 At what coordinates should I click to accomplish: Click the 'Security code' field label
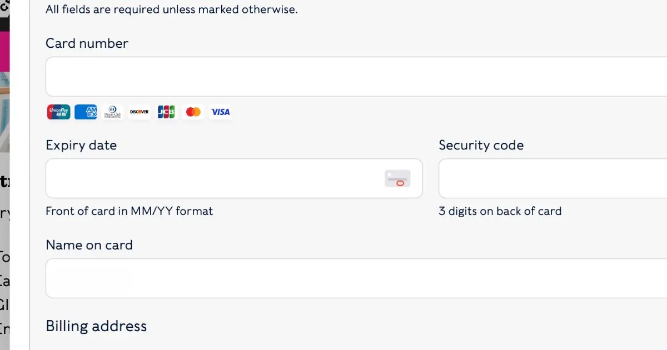[481, 146]
